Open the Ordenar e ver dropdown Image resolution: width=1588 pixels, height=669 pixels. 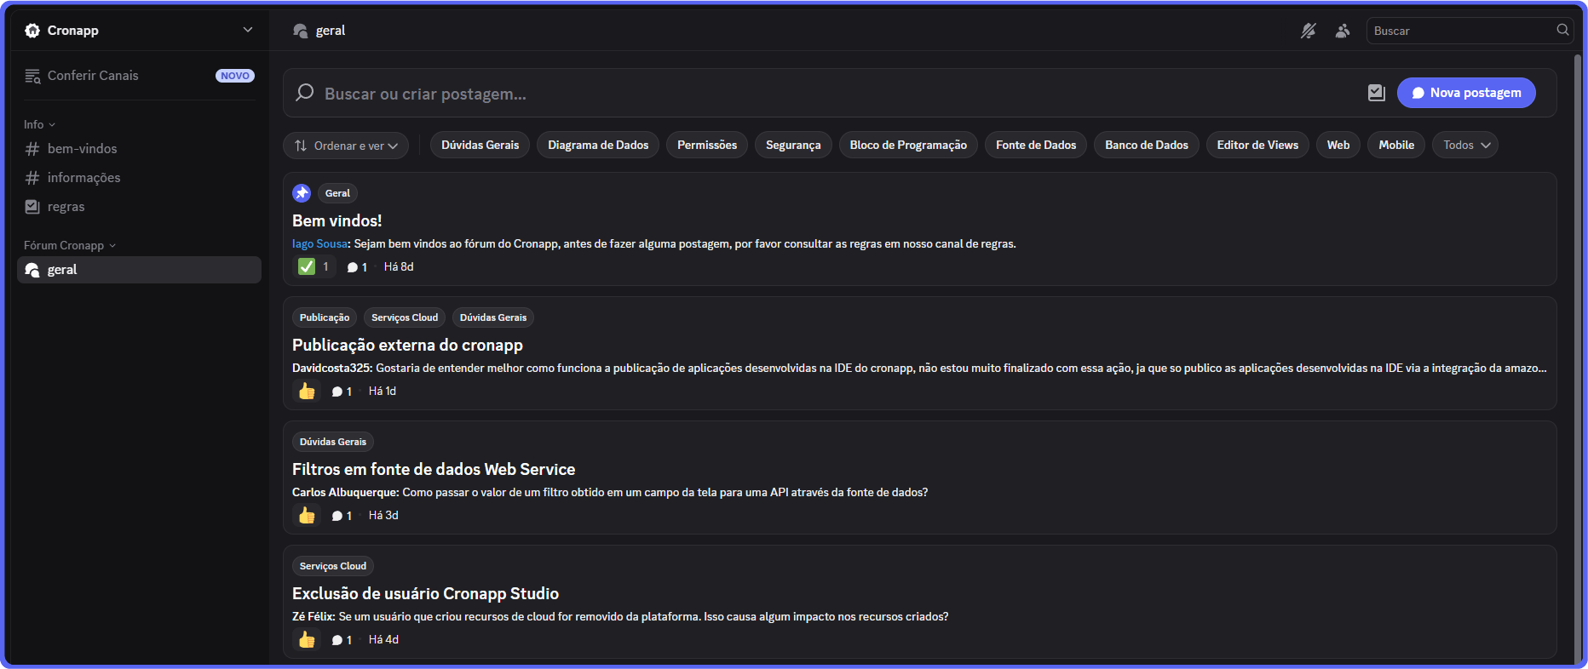[x=346, y=146]
